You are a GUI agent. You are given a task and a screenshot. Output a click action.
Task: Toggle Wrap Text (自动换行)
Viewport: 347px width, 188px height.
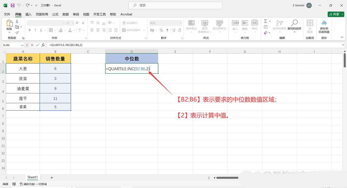click(130, 23)
